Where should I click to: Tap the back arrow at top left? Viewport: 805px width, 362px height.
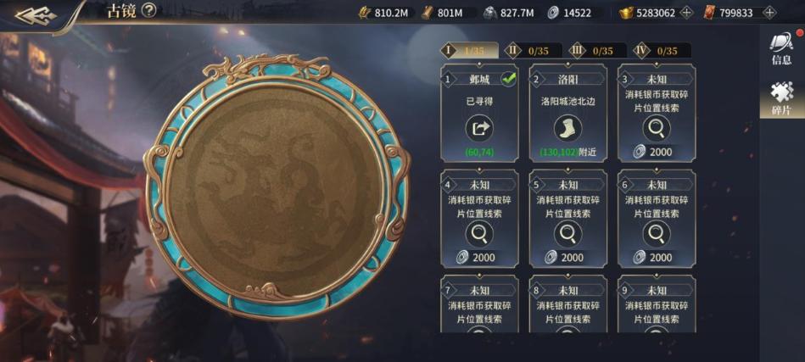coord(35,15)
